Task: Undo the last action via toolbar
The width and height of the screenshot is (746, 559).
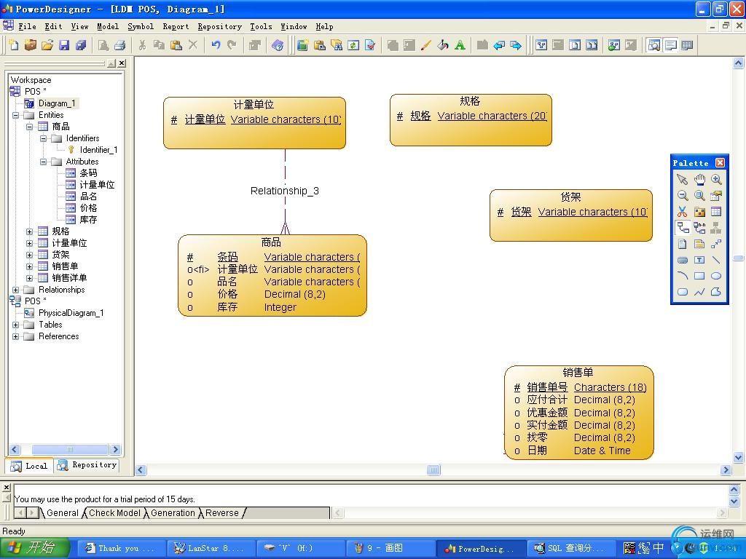Action: (216, 45)
